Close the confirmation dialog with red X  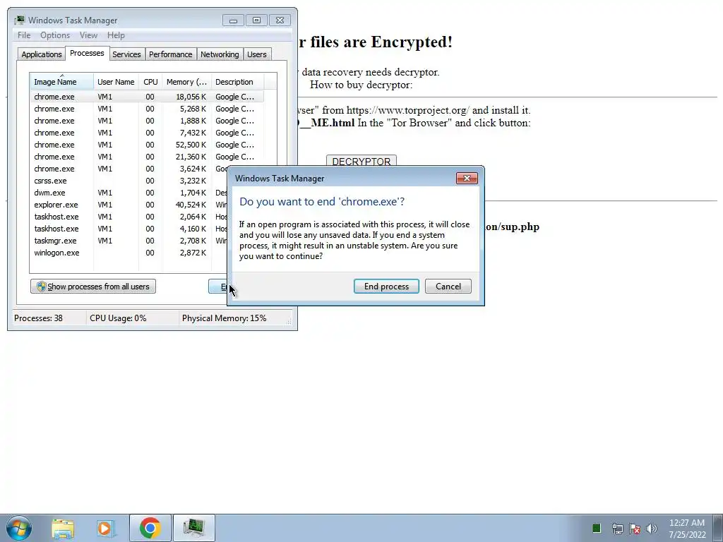[467, 179]
